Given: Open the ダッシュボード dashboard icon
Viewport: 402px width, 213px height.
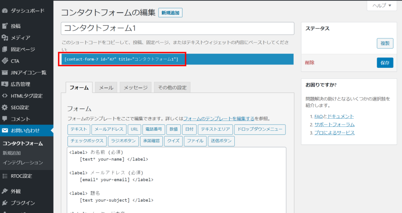Looking at the screenshot, I should [x=5, y=11].
